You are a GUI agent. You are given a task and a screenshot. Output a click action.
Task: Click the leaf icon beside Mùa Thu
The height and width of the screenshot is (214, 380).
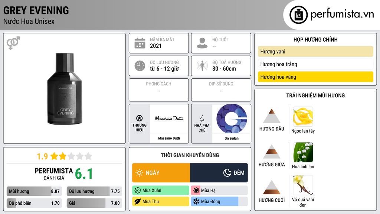coord(138,201)
